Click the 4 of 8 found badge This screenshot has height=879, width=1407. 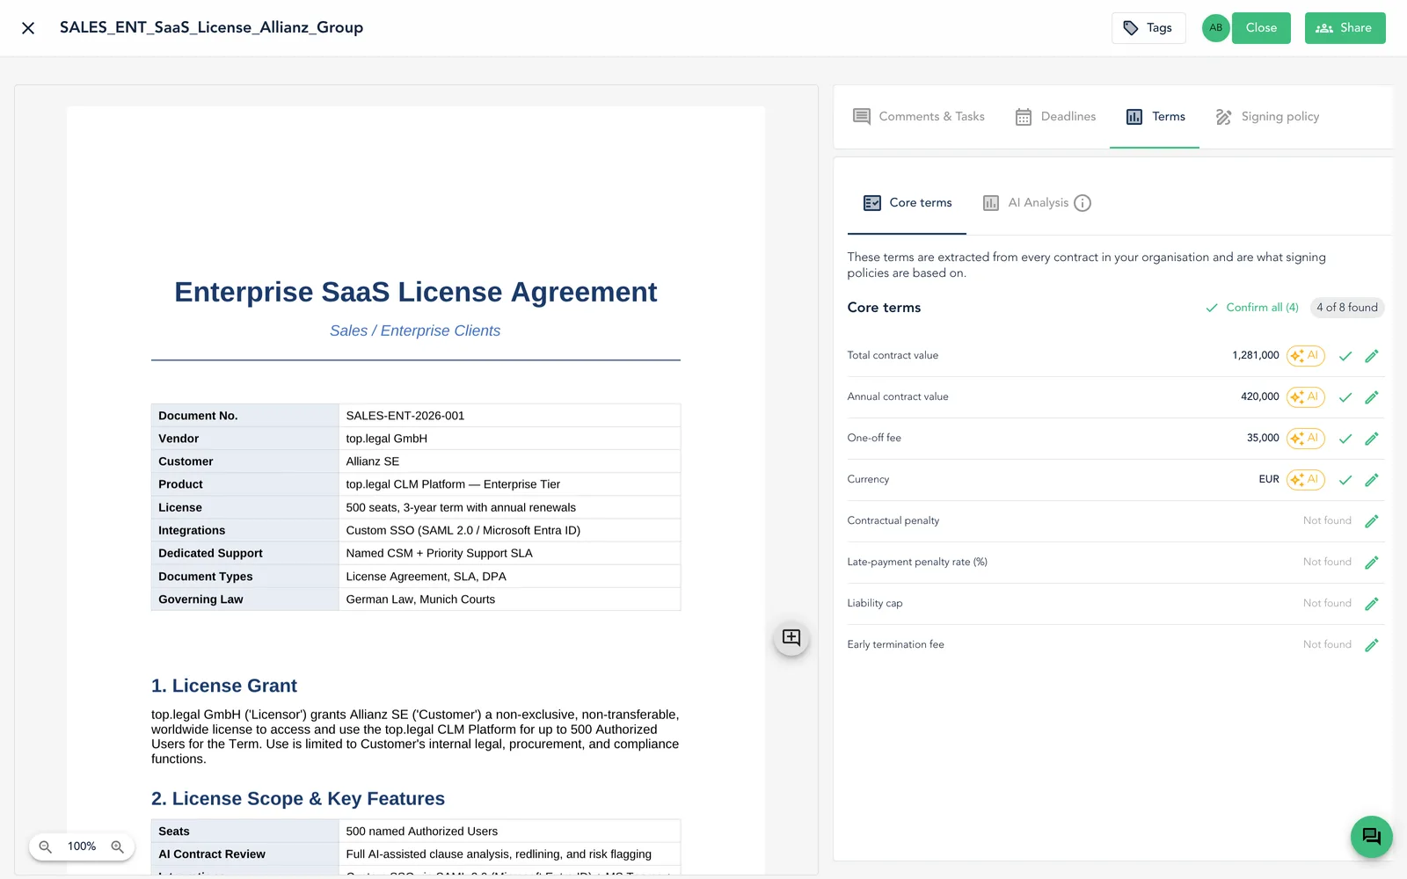[1347, 308]
